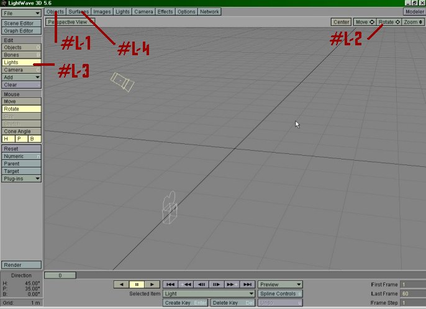Screen dimensions: 426x309
Task: Select Camera edit mode in sidebar
Action: point(22,69)
